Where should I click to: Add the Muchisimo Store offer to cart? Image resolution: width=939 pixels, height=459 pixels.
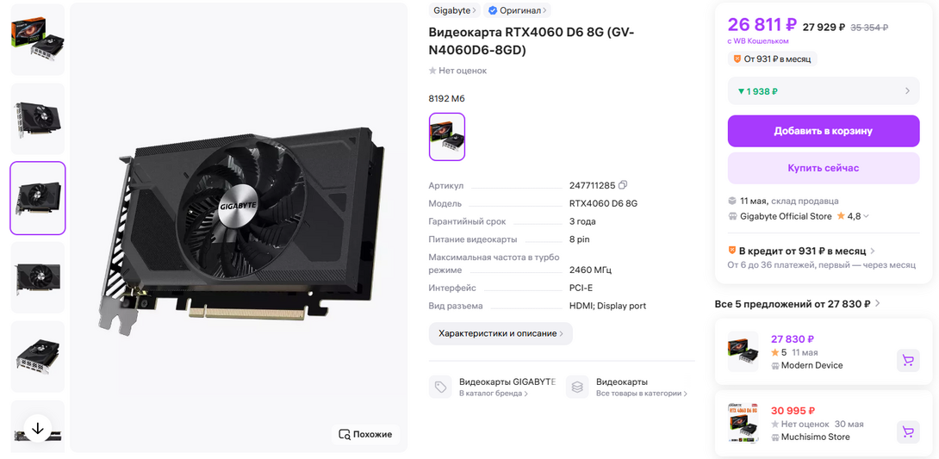pos(908,432)
